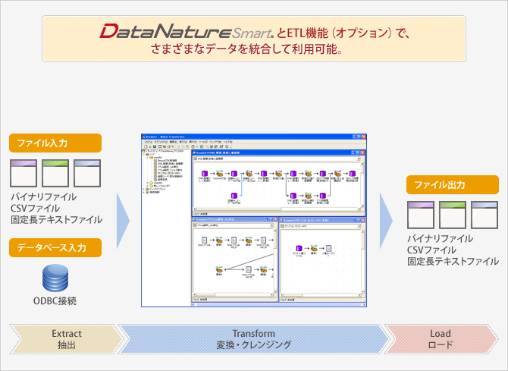Expand the sample2 folder in project tree
This screenshot has width=508, height=371.
tap(148, 183)
